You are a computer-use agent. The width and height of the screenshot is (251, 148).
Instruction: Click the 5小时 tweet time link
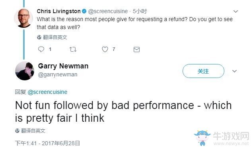[x=140, y=11]
